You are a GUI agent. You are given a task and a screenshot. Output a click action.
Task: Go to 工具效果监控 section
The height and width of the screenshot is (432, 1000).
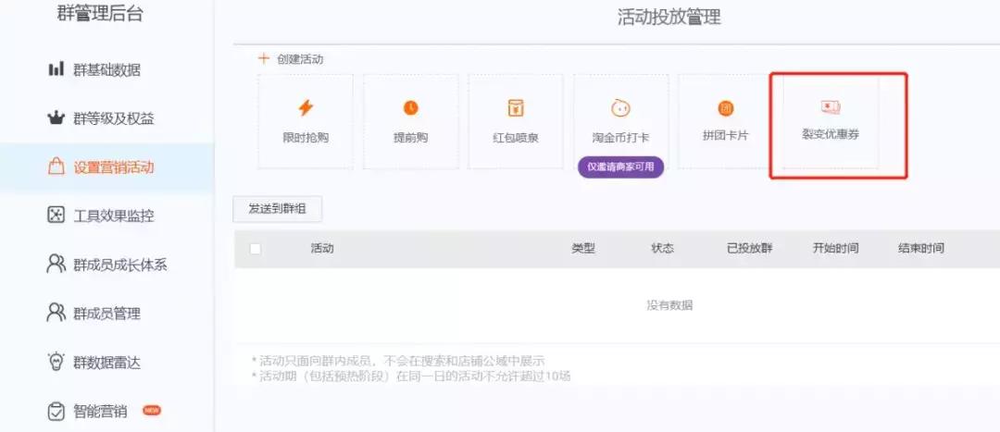pyautogui.click(x=114, y=216)
